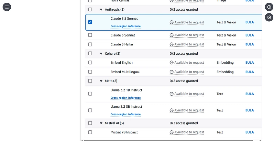
Task: Click status icon in Claude 3 Haiku row
Action: pos(172,44)
